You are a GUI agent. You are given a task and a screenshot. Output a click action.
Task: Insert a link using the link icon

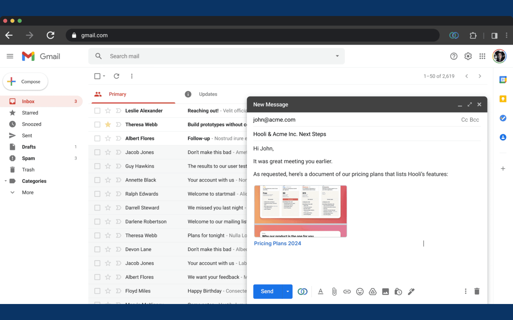(347, 292)
